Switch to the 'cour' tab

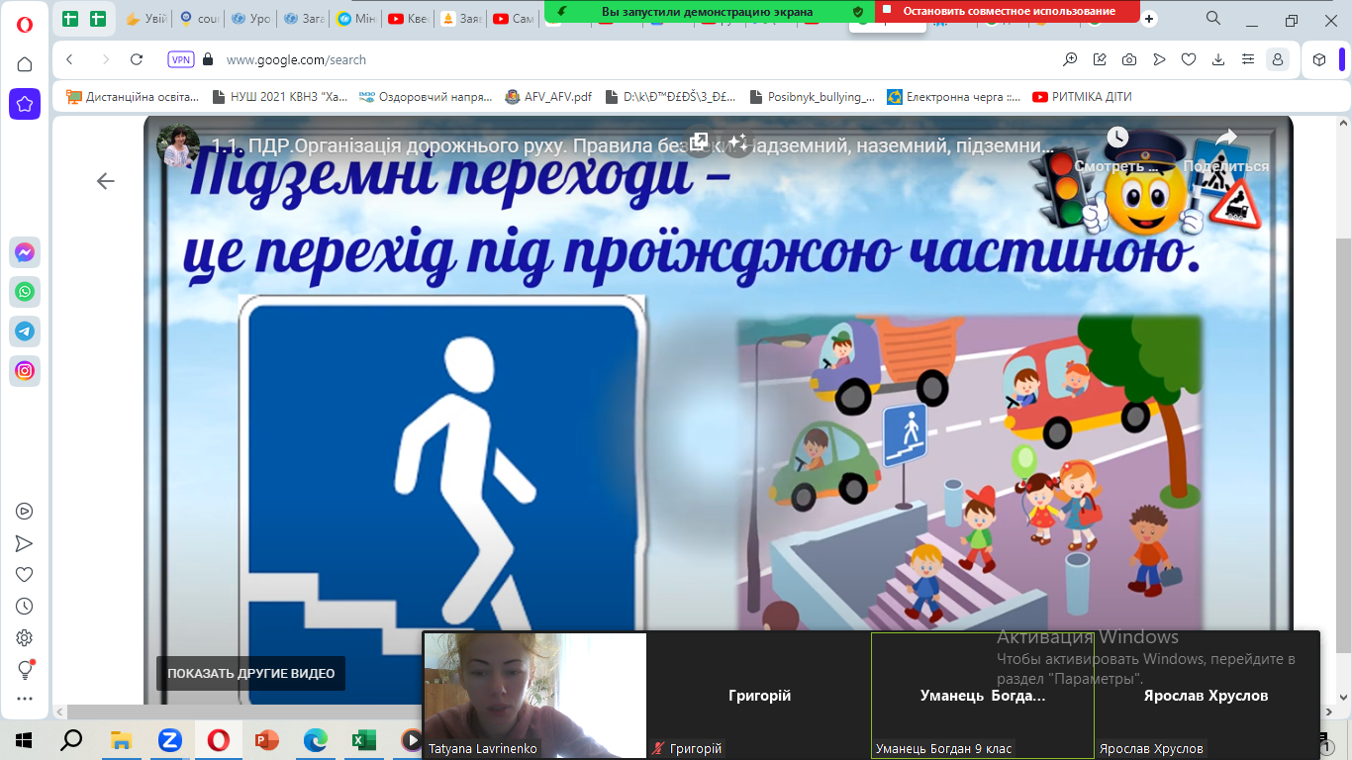(x=199, y=19)
